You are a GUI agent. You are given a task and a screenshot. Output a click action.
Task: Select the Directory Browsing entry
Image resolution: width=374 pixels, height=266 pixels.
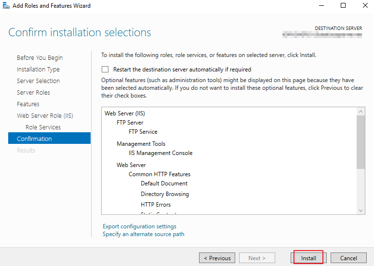point(165,194)
